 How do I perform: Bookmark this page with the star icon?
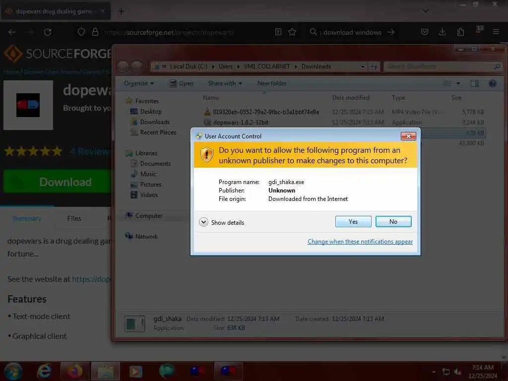(x=292, y=32)
